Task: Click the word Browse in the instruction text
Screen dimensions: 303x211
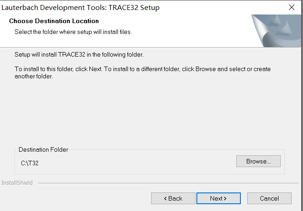Action: pyautogui.click(x=206, y=69)
